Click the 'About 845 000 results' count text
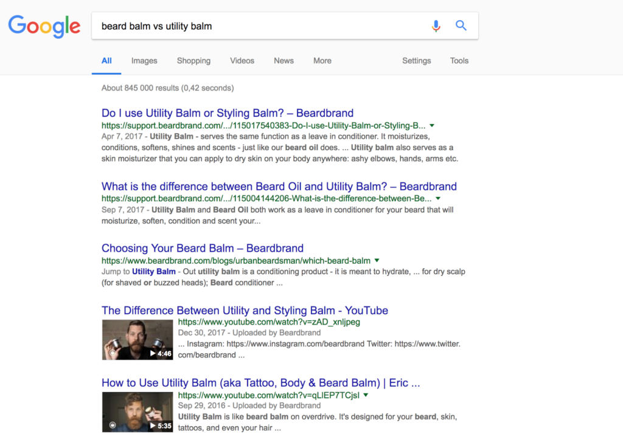The width and height of the screenshot is (623, 445). [168, 88]
